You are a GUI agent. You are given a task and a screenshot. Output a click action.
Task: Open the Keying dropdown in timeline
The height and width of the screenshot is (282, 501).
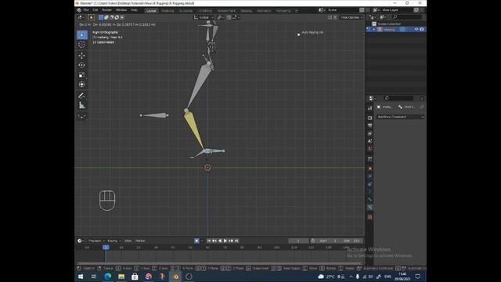(114, 240)
